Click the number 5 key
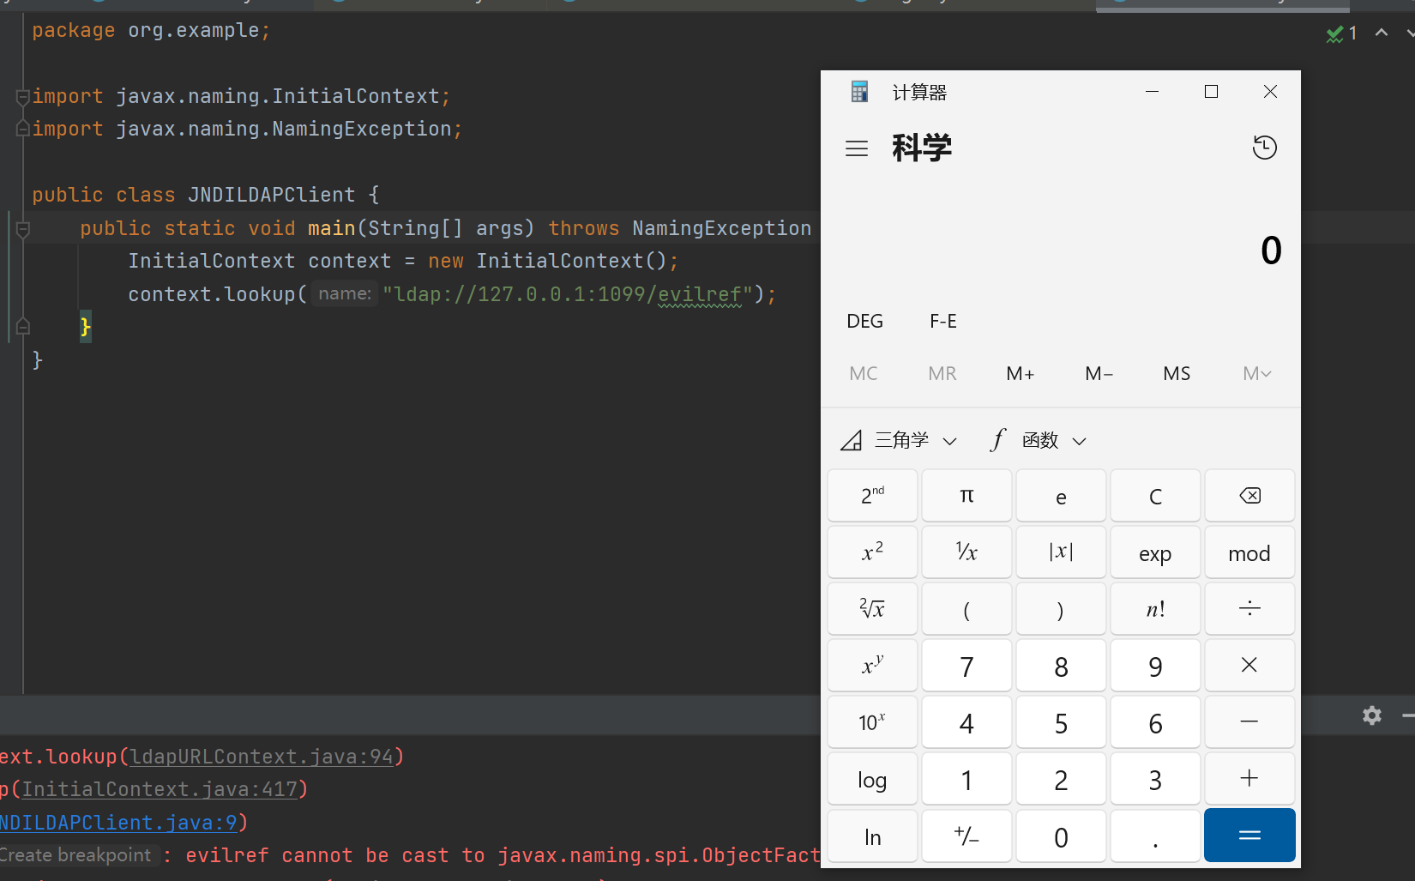 [1061, 722]
